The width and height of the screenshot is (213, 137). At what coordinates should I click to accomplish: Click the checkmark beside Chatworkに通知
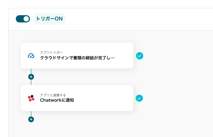[140, 98]
